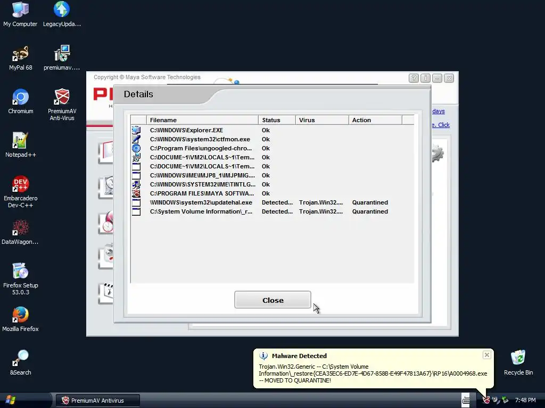Viewport: 545px width, 408px height.
Task: Select the C:\WINDOWS\system32\ctfmon.exe row
Action: pyautogui.click(x=272, y=139)
